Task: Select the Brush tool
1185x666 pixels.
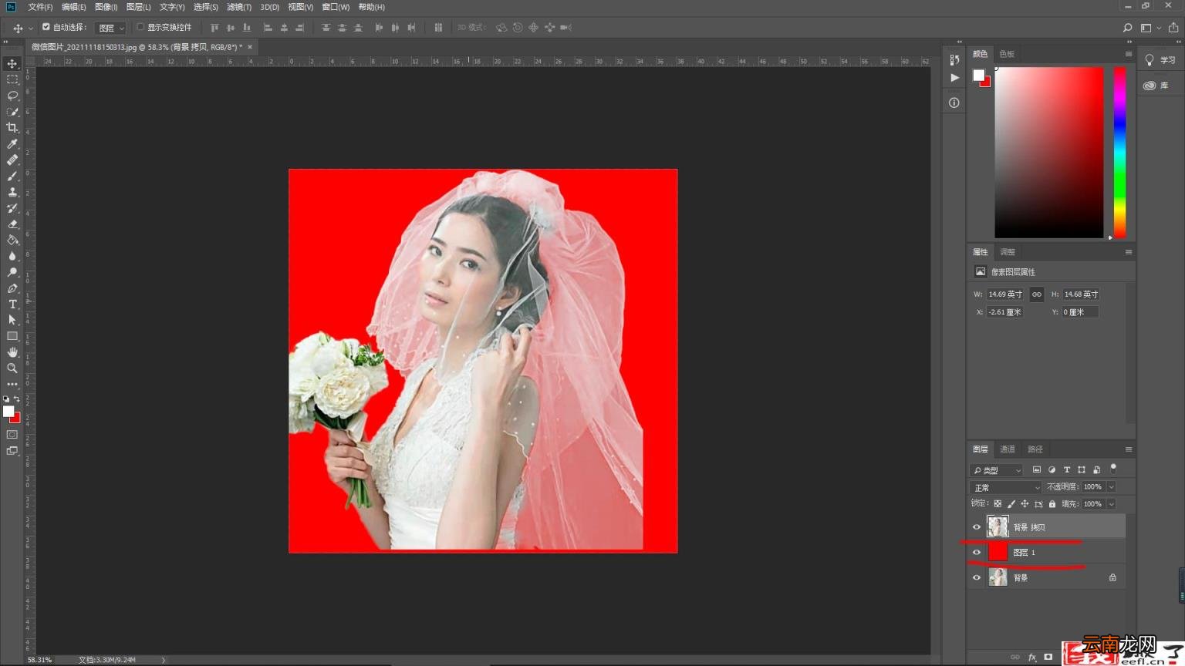Action: pos(12,176)
